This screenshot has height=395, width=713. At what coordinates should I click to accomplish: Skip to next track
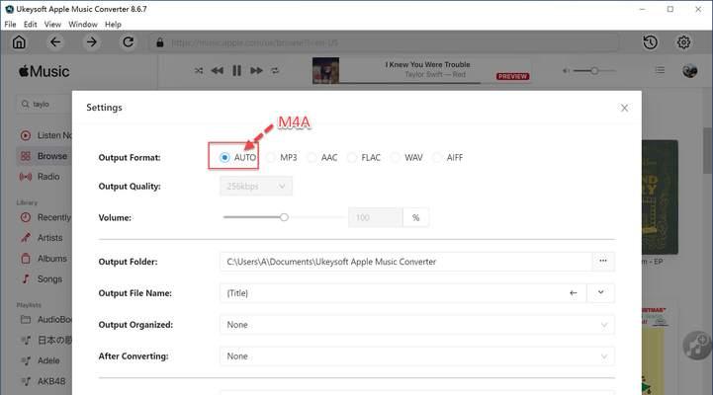256,70
